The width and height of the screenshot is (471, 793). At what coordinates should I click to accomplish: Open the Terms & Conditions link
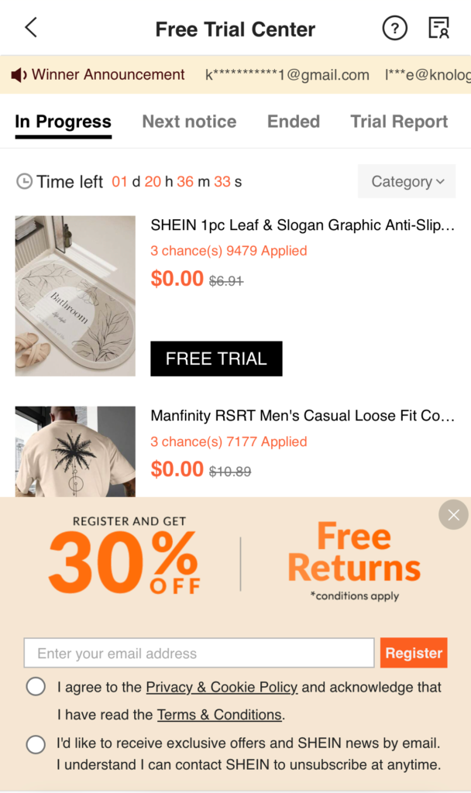(x=219, y=714)
